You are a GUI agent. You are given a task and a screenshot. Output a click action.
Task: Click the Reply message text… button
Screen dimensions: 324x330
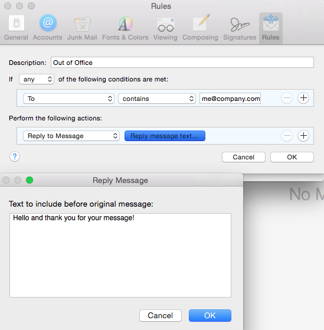pyautogui.click(x=165, y=136)
